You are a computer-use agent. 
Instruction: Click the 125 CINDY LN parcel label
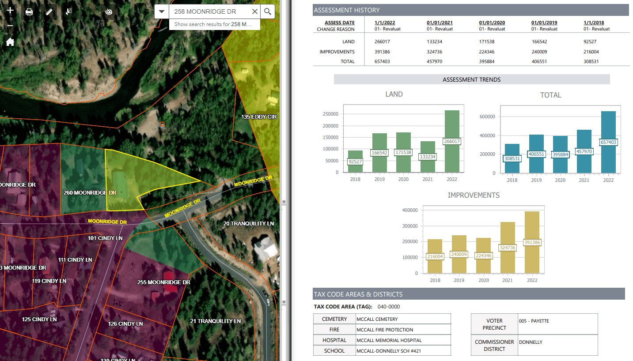click(40, 320)
